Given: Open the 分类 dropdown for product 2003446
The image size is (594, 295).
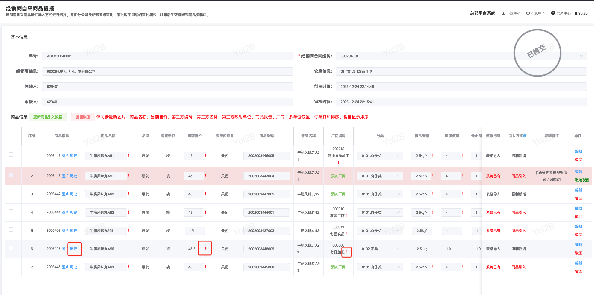Looking at the screenshot, I should tap(380, 156).
